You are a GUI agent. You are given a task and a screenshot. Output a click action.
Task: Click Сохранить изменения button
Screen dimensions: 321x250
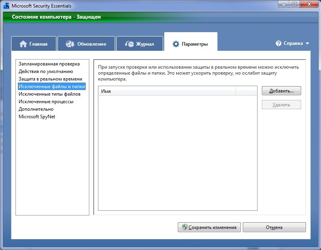[209, 227]
